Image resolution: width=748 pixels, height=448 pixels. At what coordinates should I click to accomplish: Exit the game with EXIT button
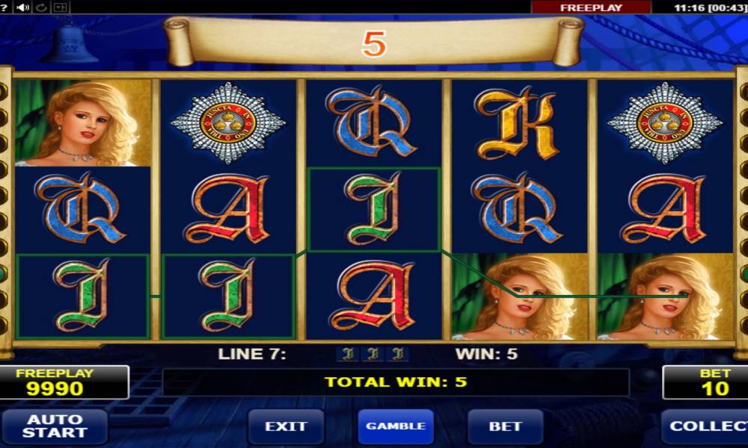point(286,426)
